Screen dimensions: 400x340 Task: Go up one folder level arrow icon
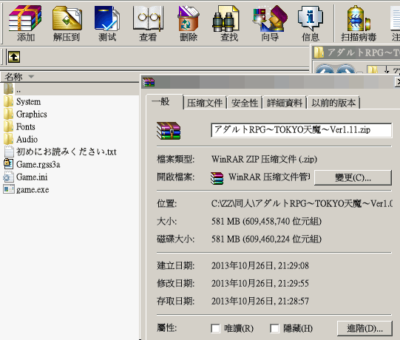pyautogui.click(x=14, y=57)
